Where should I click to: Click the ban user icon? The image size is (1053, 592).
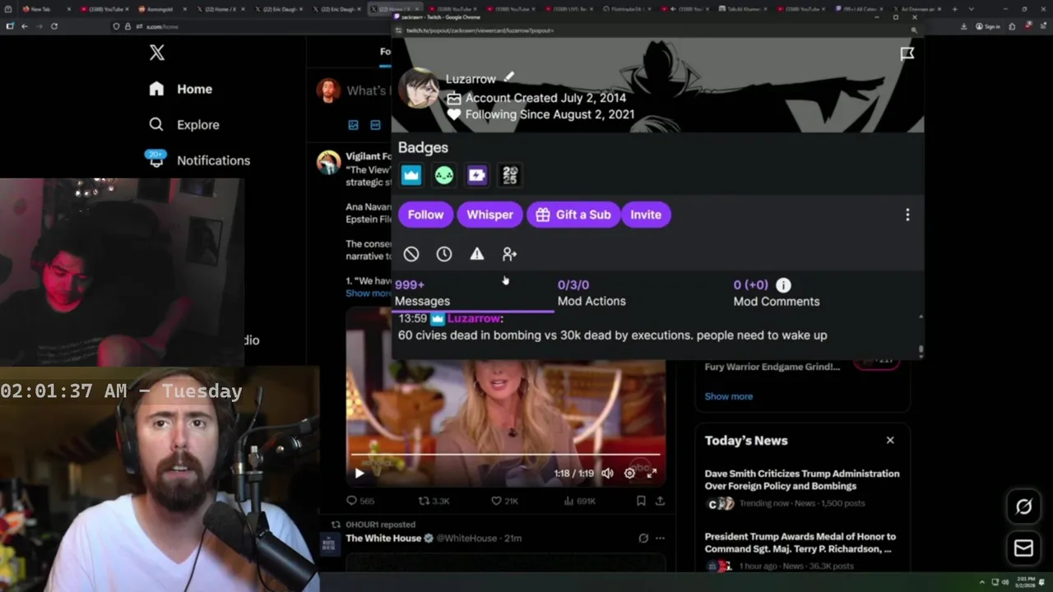pos(411,254)
